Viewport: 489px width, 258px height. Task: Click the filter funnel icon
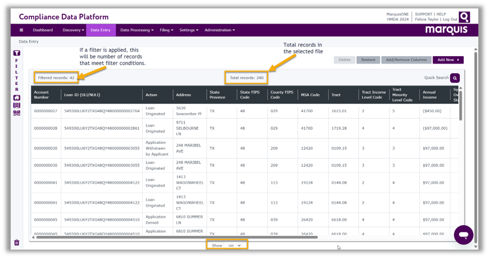16,53
